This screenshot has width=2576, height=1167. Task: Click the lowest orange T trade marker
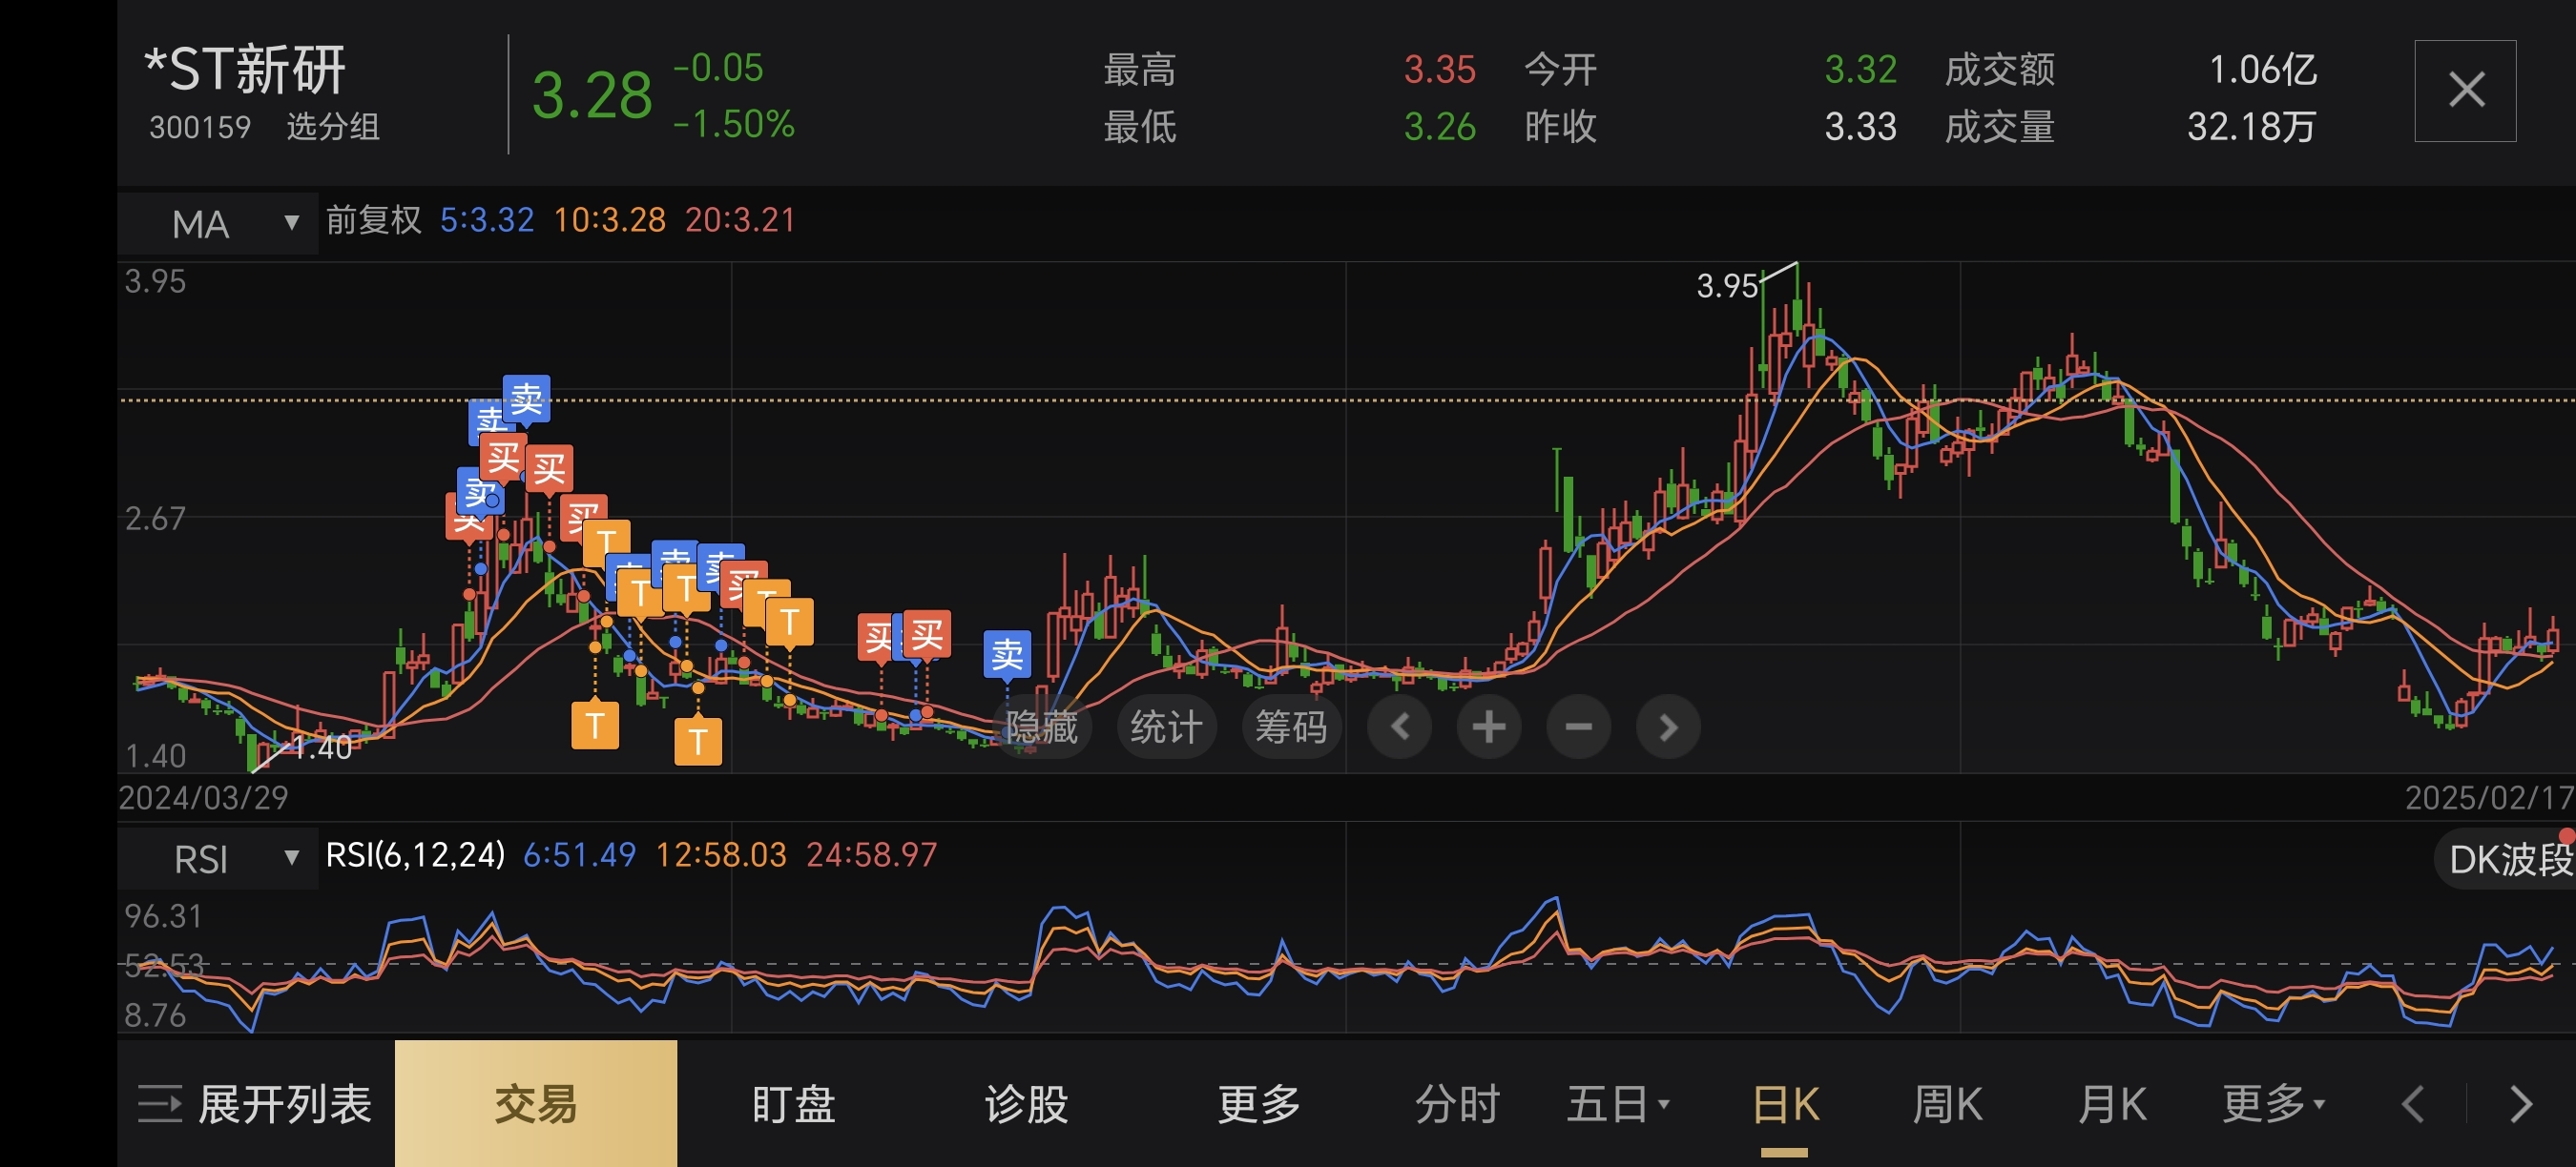pyautogui.click(x=698, y=741)
